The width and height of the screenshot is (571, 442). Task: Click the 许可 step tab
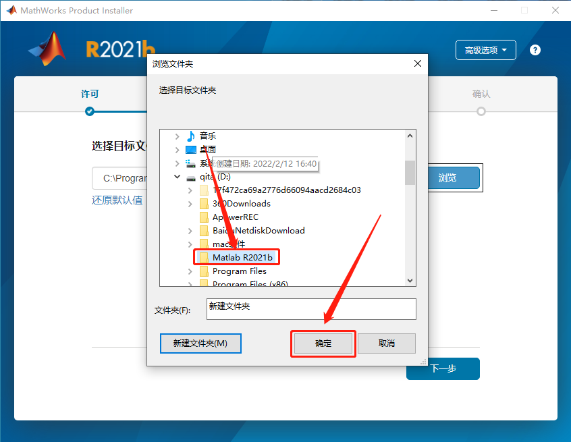coord(90,94)
